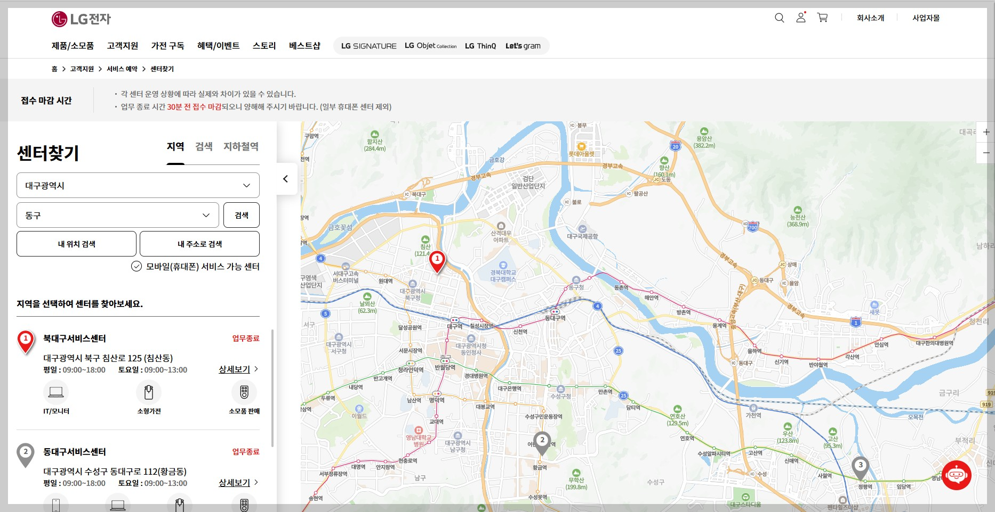Open 상세보기 for 북대구서비스센터
The width and height of the screenshot is (995, 512).
pyautogui.click(x=238, y=369)
